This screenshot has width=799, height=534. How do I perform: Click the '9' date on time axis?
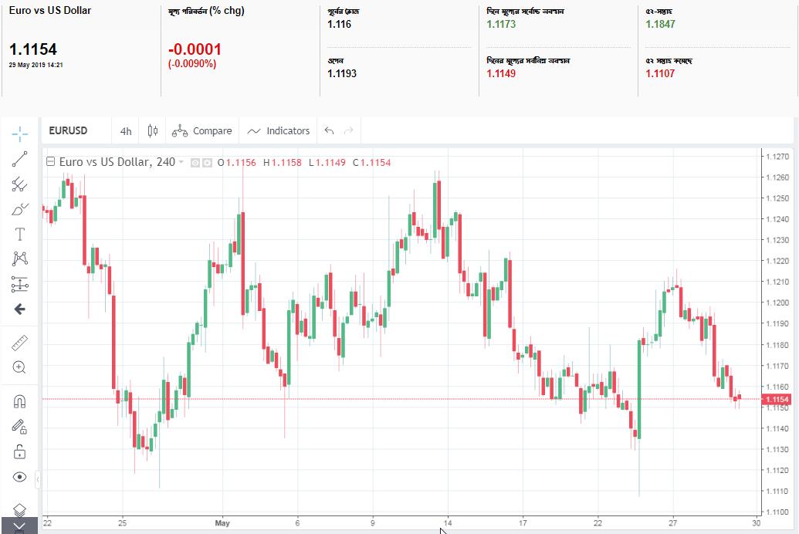373,522
